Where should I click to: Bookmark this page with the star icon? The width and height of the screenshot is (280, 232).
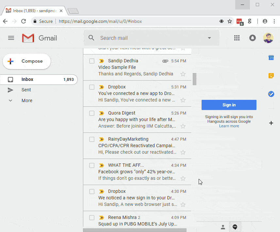(x=230, y=22)
